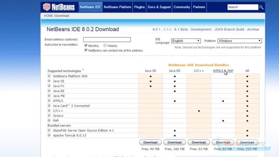Open the Archive link
The width and height of the screenshot is (279, 157).
pyautogui.click(x=253, y=30)
